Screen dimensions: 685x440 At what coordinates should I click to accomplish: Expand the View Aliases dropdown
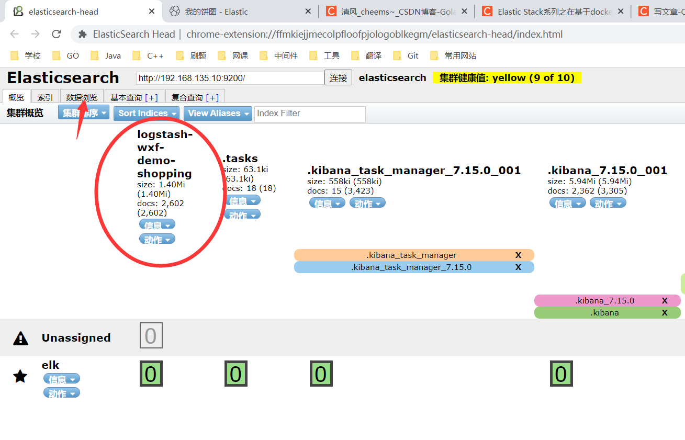[x=218, y=113]
